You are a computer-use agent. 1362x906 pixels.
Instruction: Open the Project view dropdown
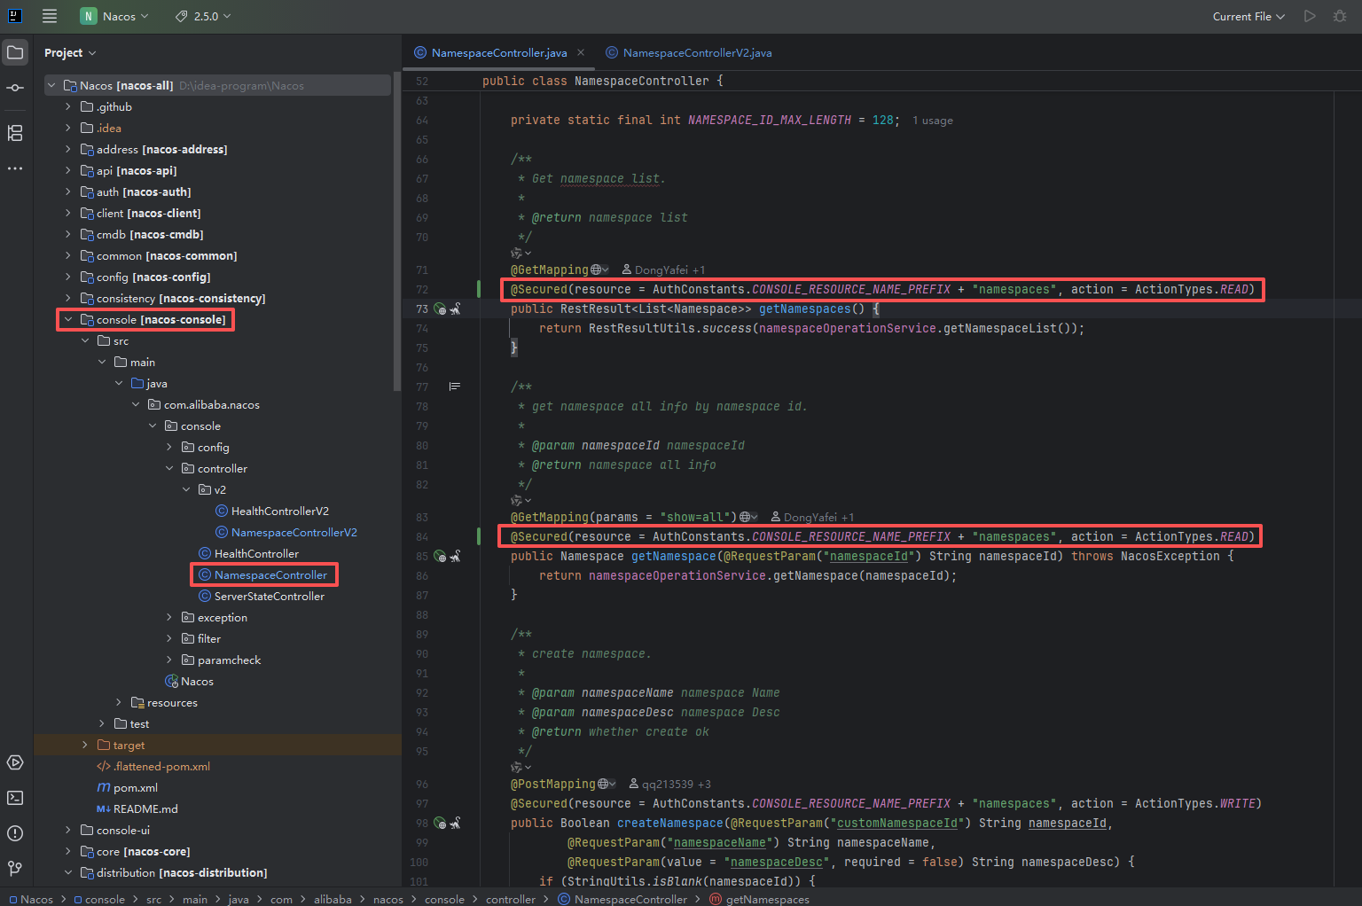click(x=70, y=53)
